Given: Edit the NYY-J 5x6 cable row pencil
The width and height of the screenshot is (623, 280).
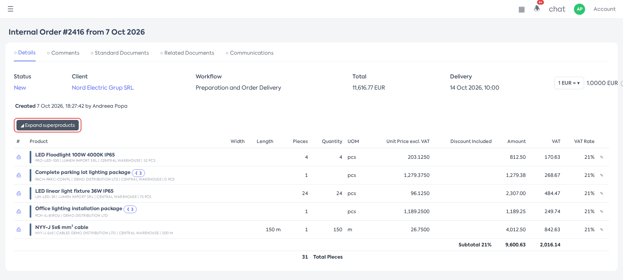Looking at the screenshot, I should point(602,230).
